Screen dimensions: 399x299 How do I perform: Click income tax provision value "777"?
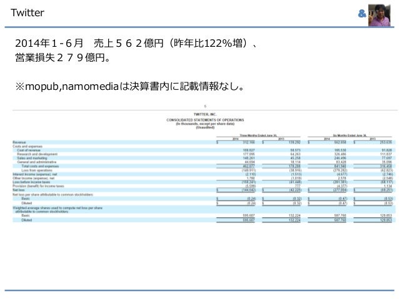[298, 186]
